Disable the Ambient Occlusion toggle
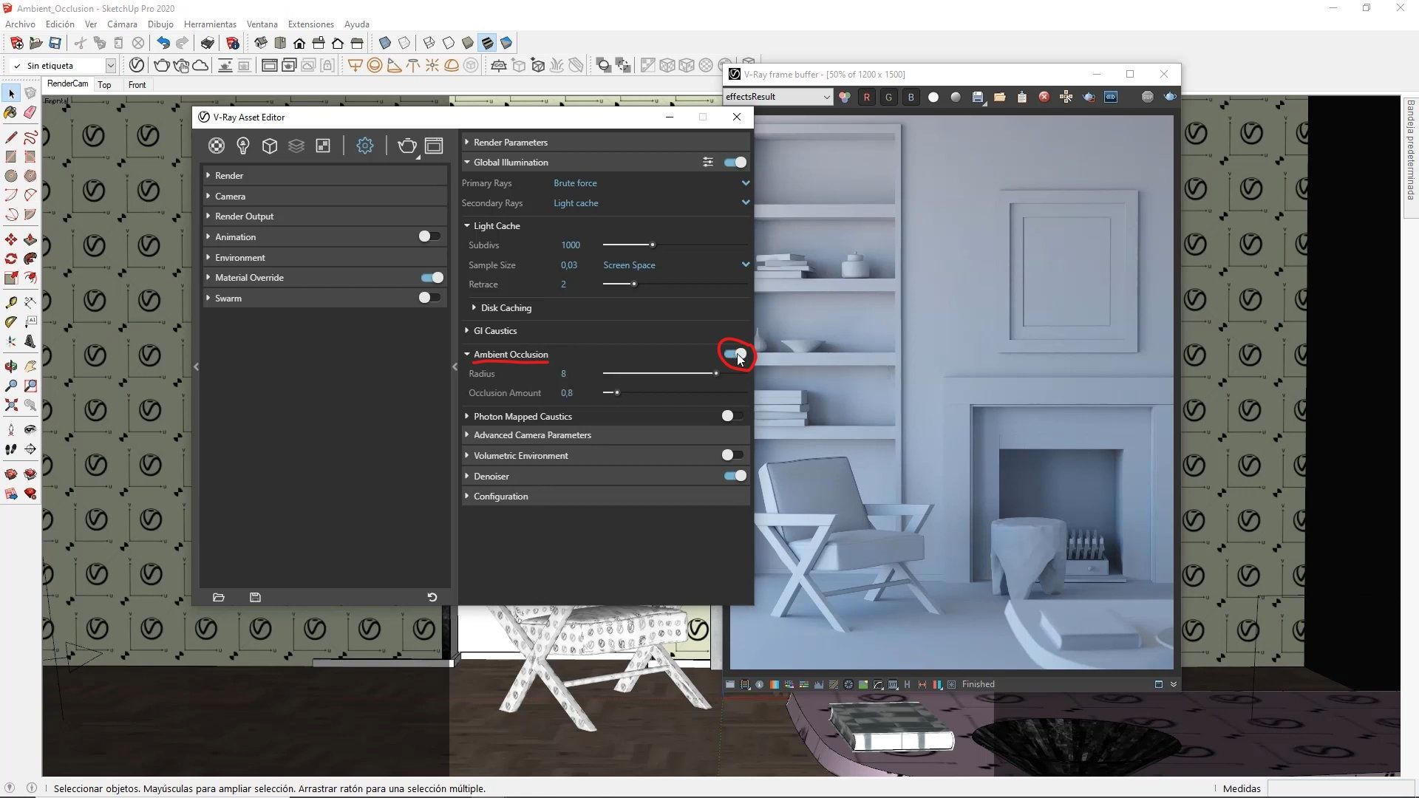This screenshot has height=798, width=1419. pyautogui.click(x=735, y=354)
